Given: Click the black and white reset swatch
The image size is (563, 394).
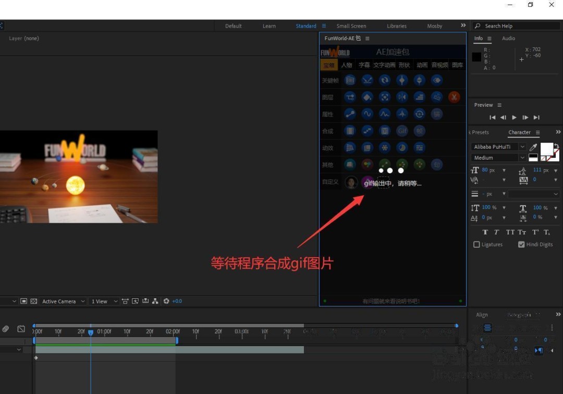Looking at the screenshot, I should 533,157.
